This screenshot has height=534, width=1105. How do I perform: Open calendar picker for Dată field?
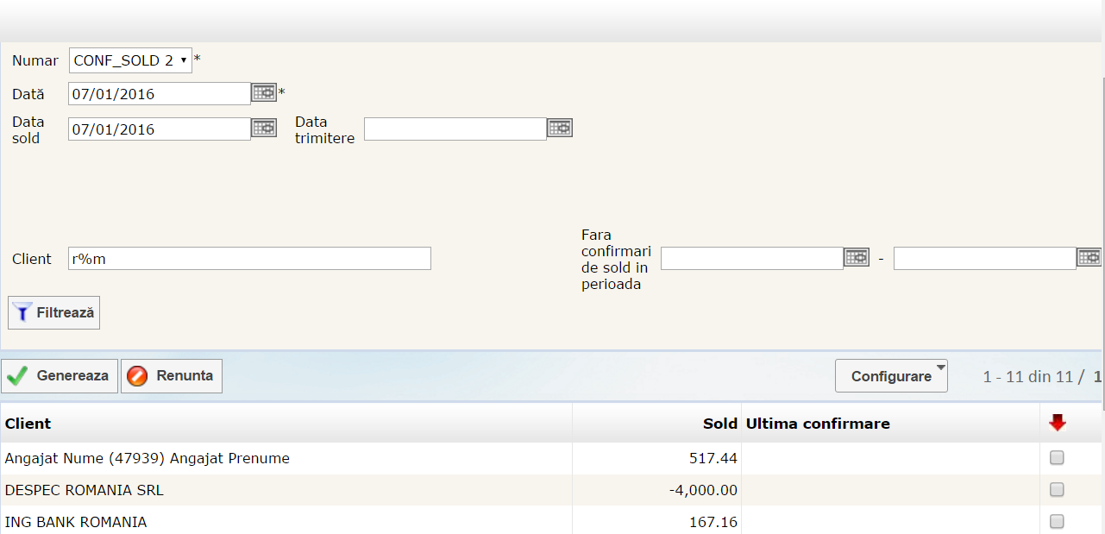[x=264, y=92]
